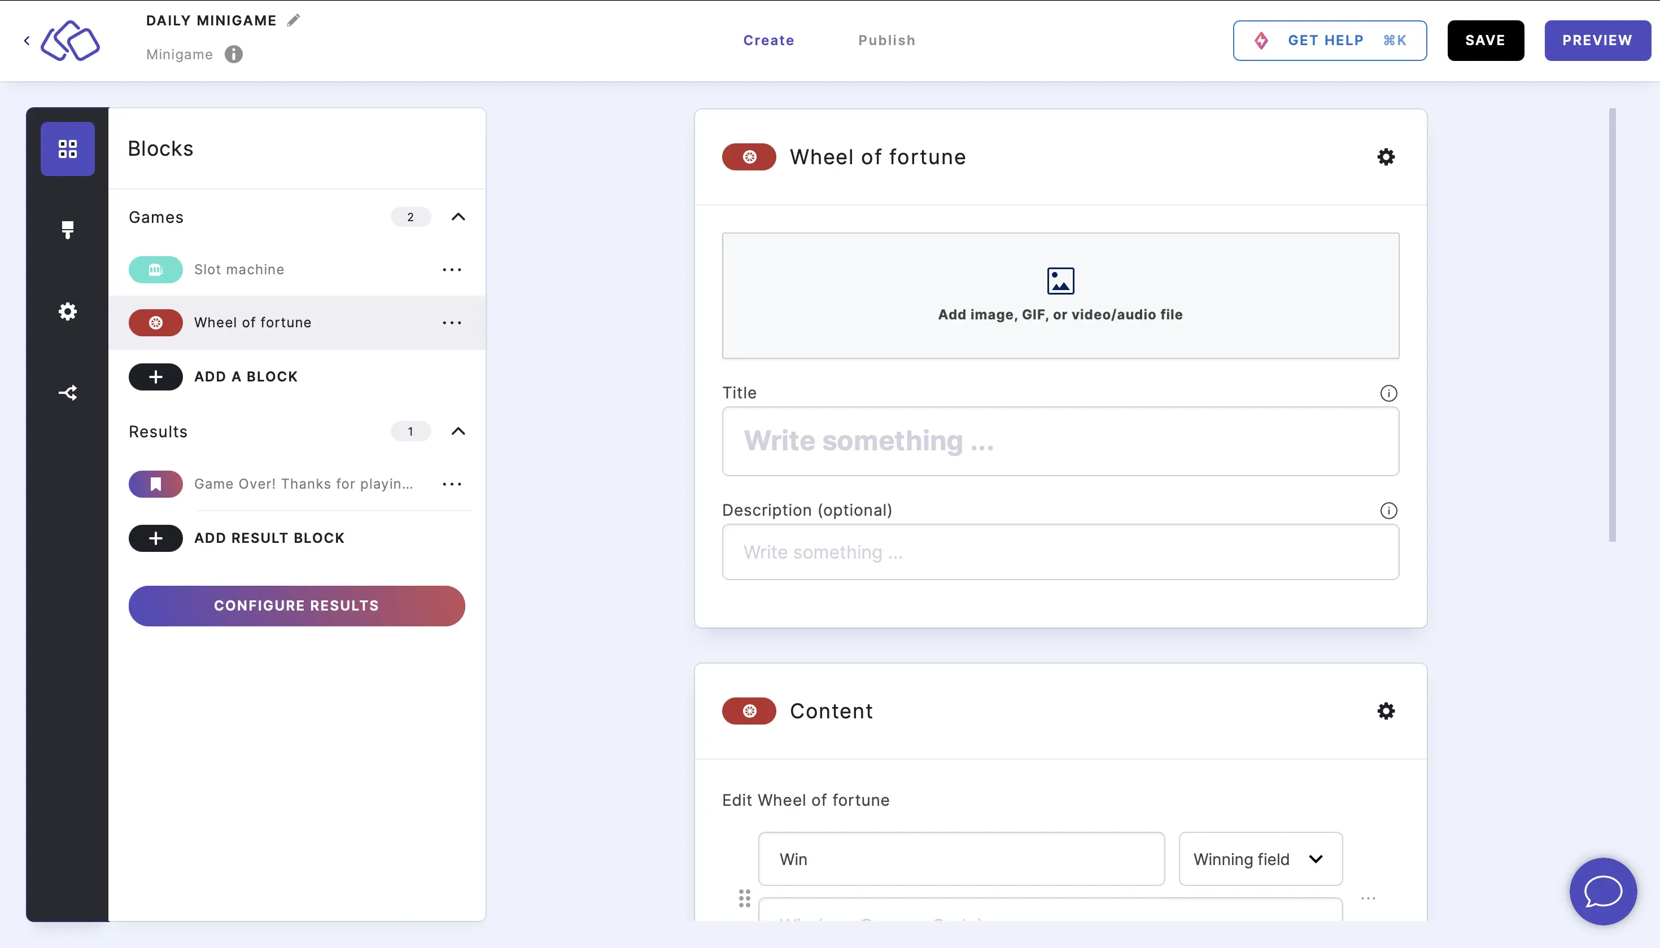Click the grid/blocks panel icon
Screen dimensions: 1660x948
(x=67, y=148)
